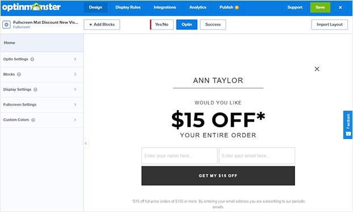Select the Success view

pos(213,24)
